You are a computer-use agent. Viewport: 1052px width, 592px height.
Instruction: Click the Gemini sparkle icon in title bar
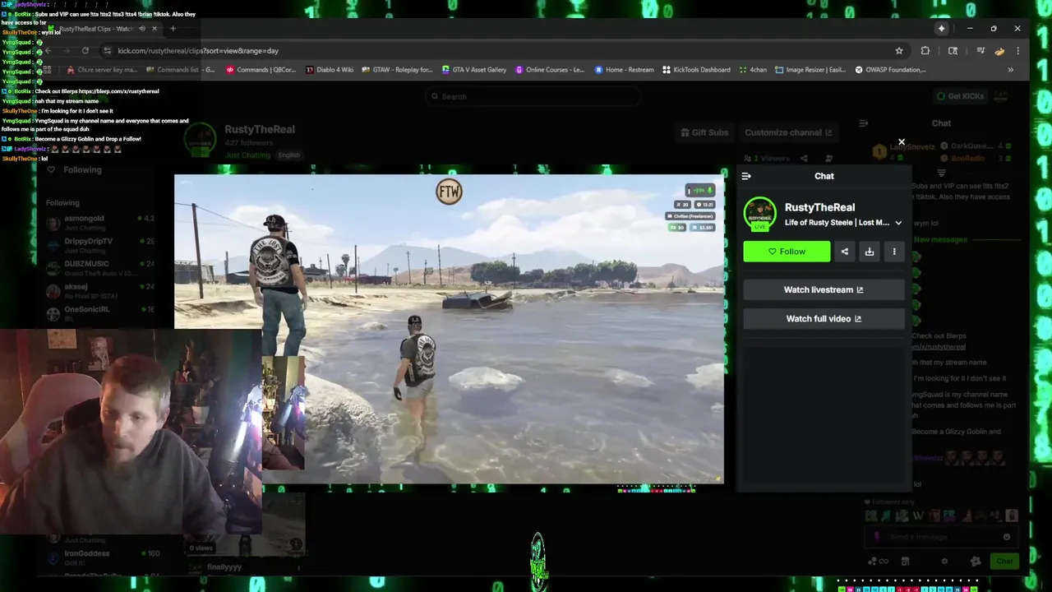pyautogui.click(x=941, y=29)
